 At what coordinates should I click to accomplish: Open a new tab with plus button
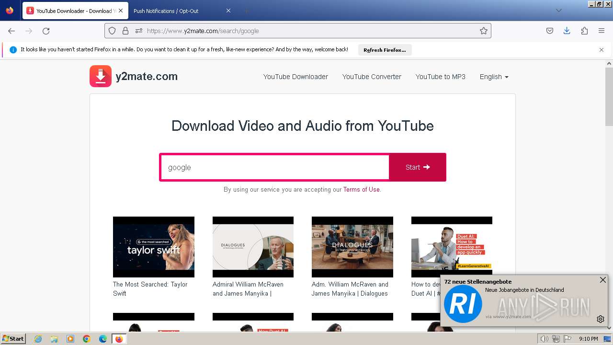[x=246, y=11]
